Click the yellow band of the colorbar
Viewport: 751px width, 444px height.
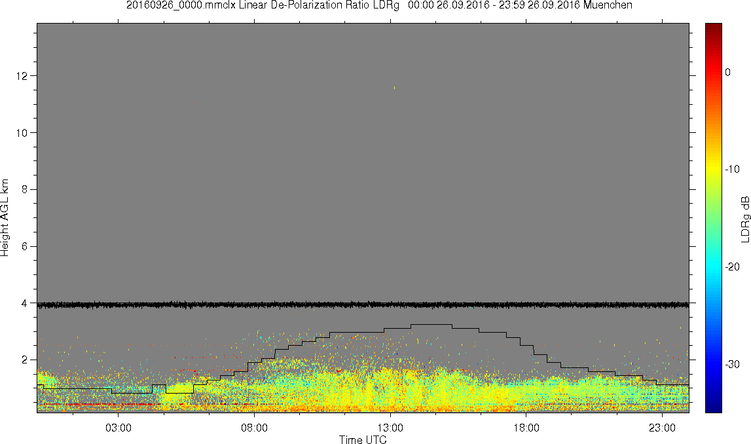click(713, 170)
